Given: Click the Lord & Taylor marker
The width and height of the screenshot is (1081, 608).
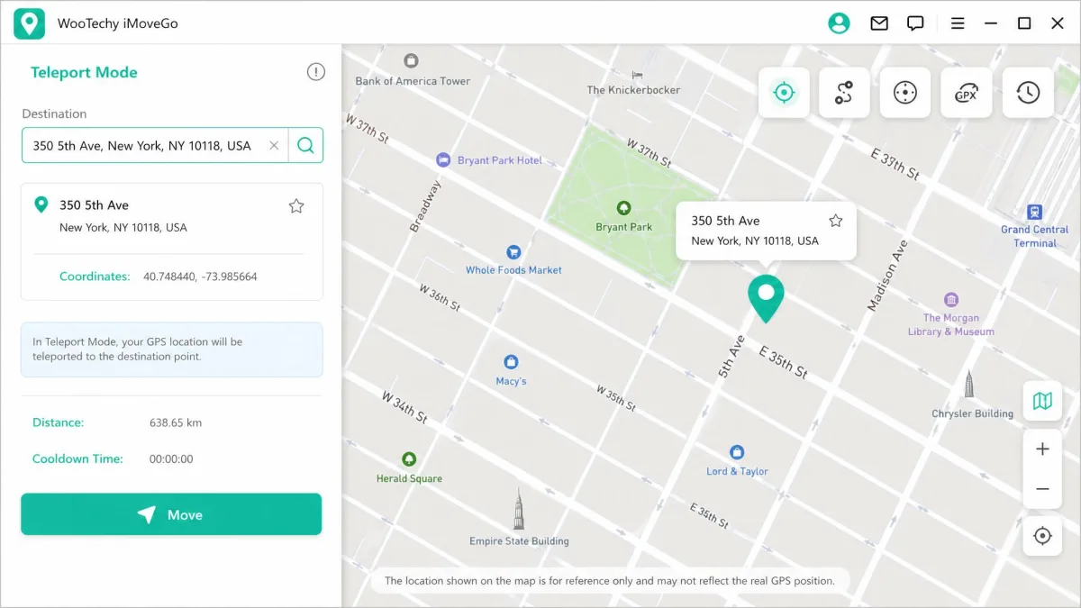Looking at the screenshot, I should coord(737,452).
